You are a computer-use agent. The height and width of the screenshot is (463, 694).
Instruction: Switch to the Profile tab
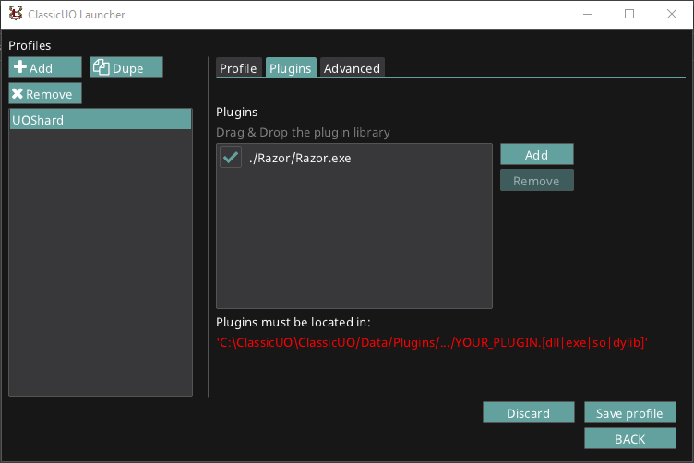tap(238, 68)
